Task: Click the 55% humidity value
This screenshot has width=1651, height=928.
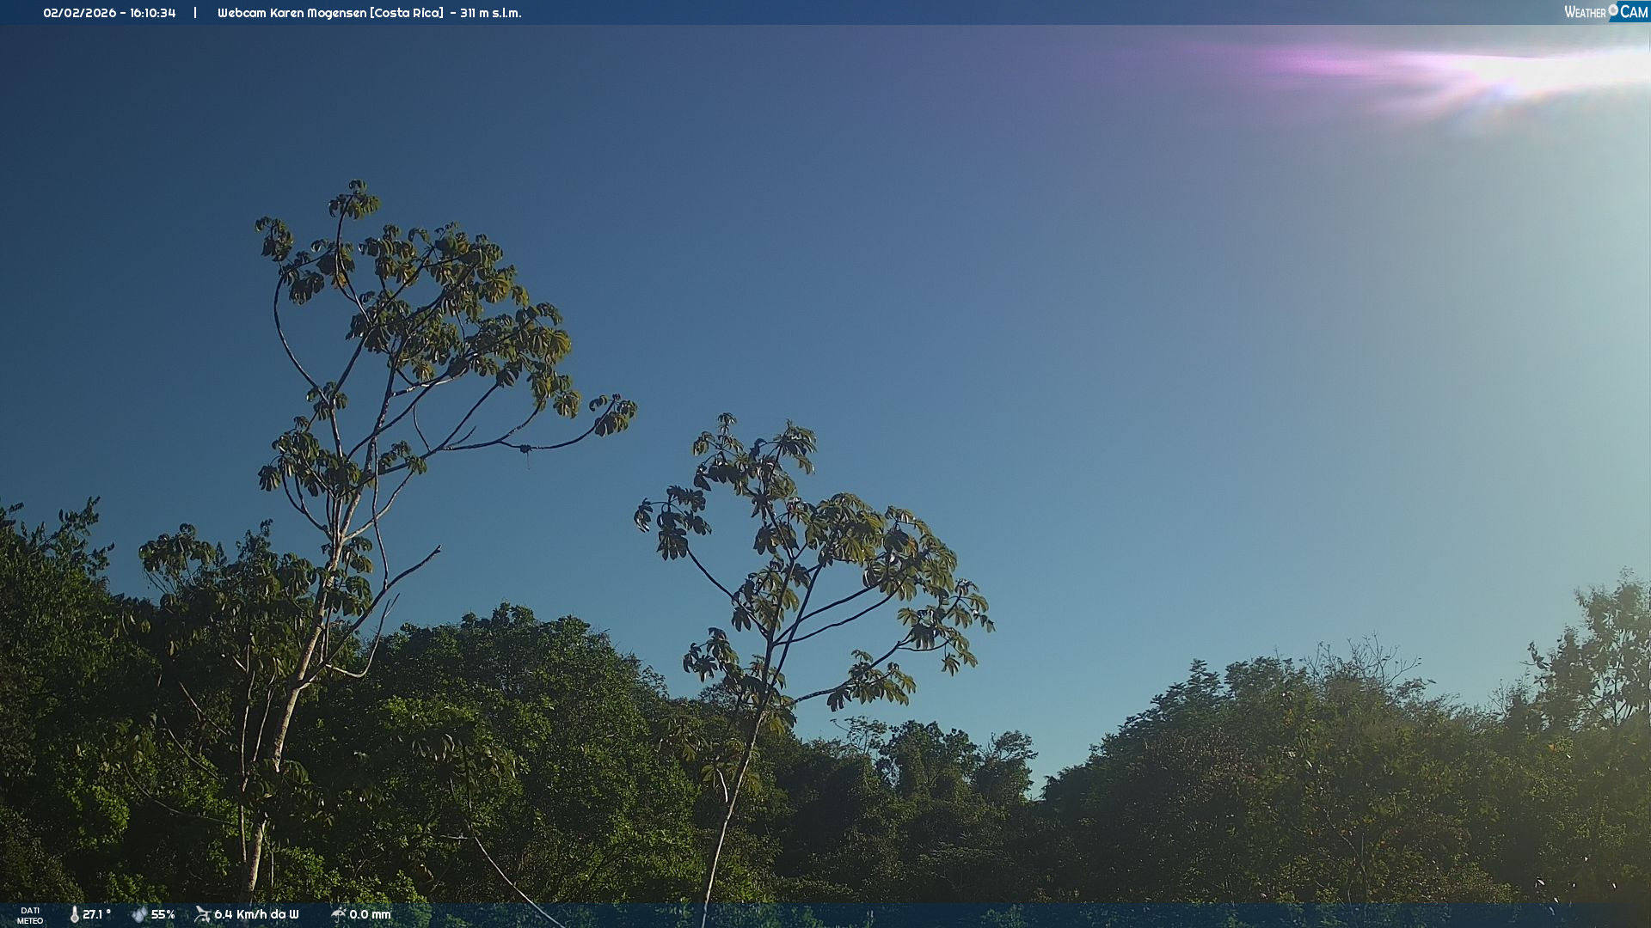Action: click(163, 914)
